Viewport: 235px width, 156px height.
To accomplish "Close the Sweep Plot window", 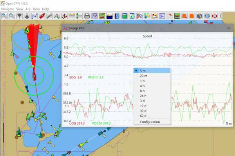I will point(229,28).
